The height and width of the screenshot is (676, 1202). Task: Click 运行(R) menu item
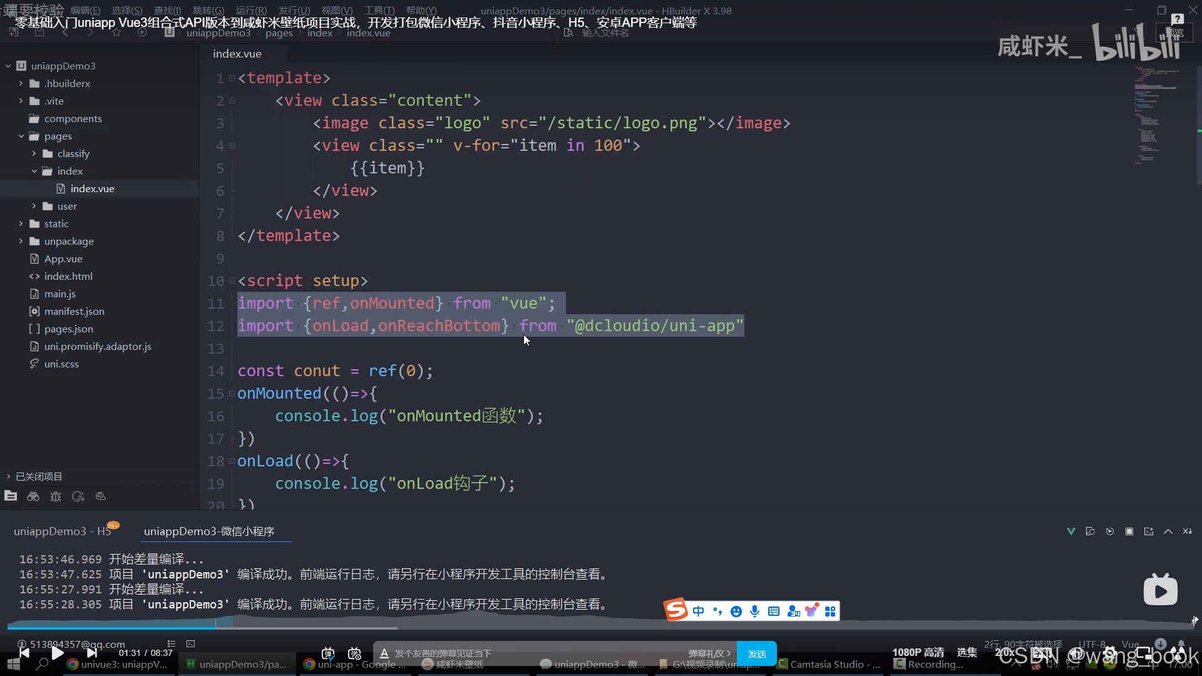coord(251,10)
